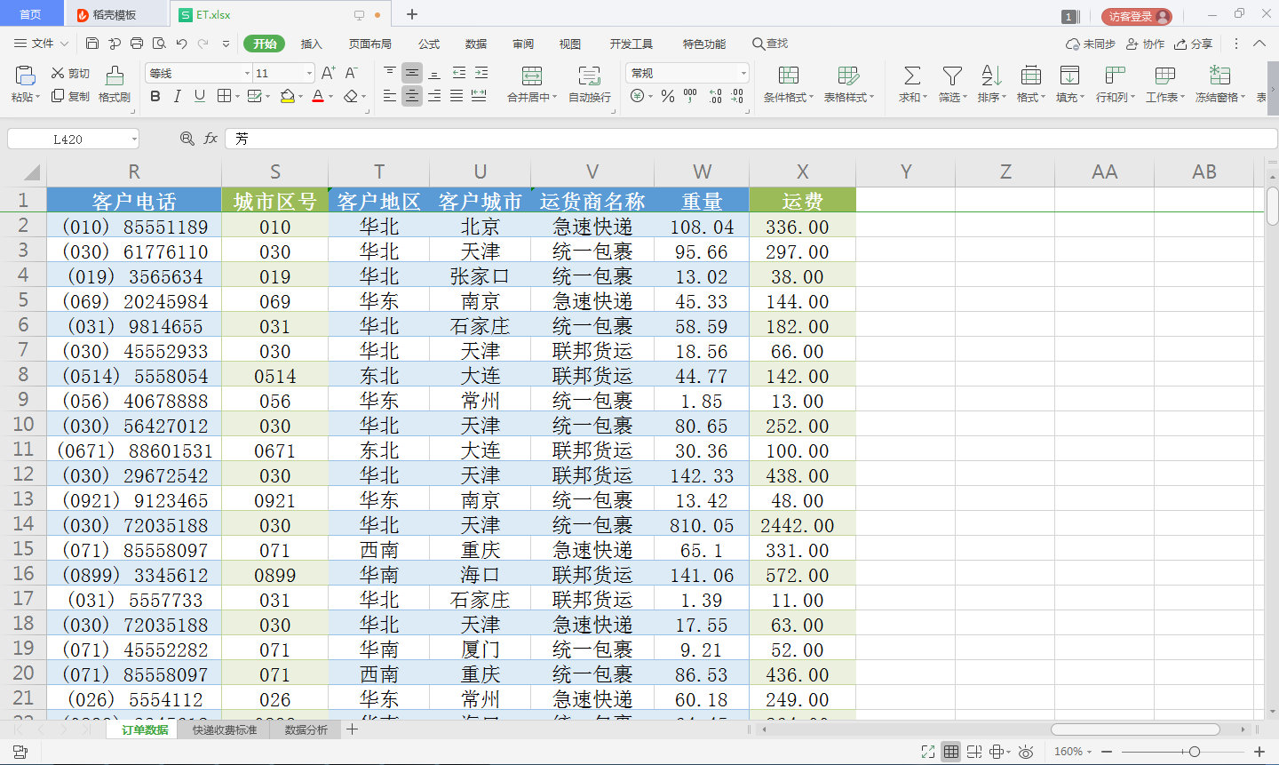Toggle eye protection mode in status bar
Image resolution: width=1279 pixels, height=765 pixels.
[1026, 752]
